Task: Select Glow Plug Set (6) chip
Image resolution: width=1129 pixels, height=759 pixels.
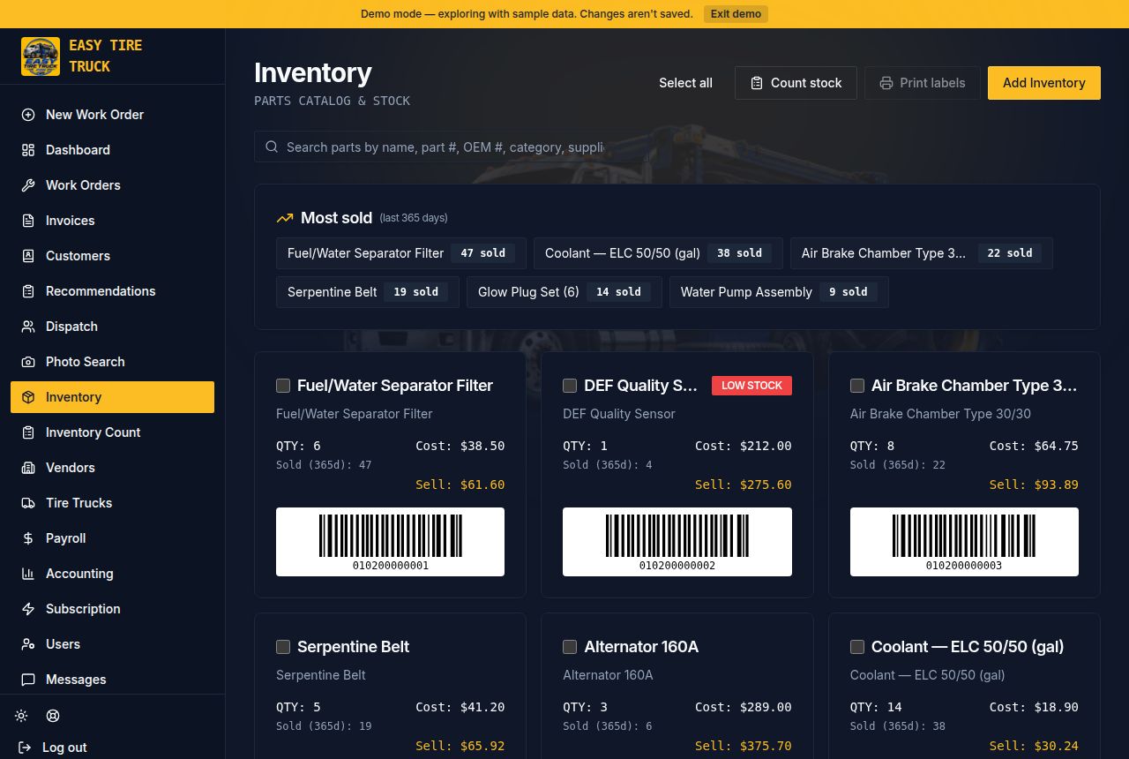Action: (564, 292)
